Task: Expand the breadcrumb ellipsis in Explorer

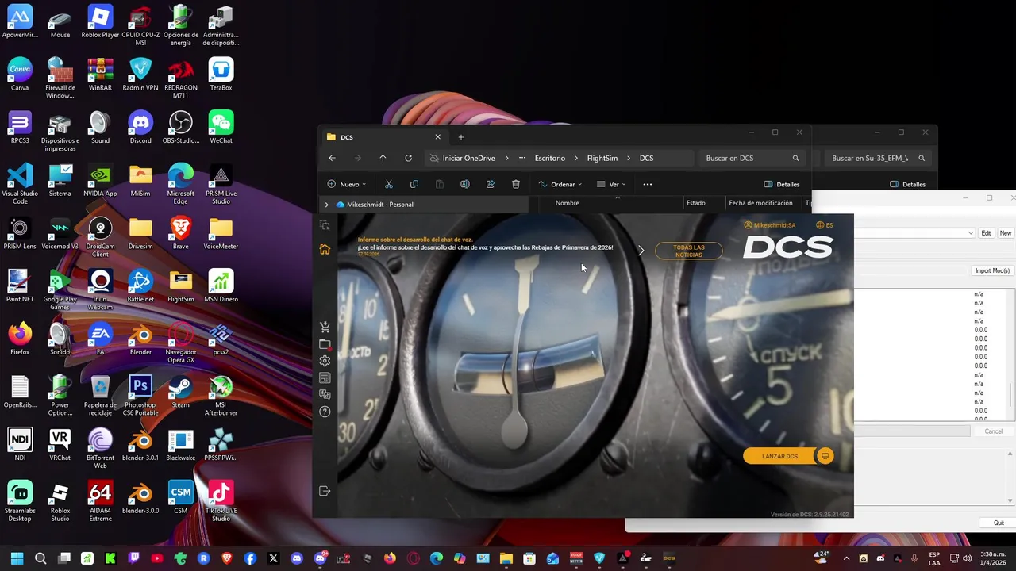Action: point(522,158)
